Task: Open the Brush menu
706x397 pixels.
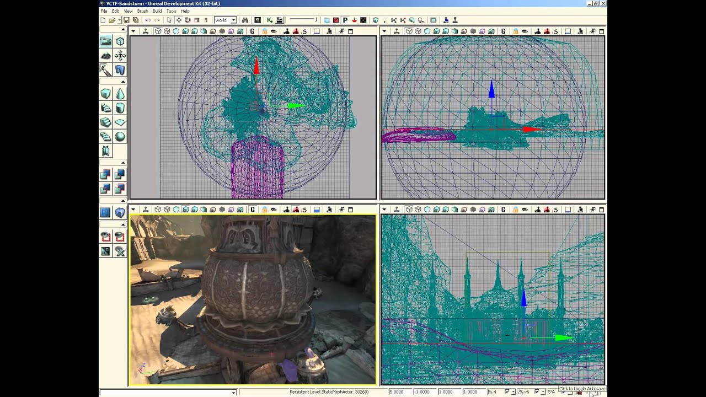Action: (x=142, y=11)
